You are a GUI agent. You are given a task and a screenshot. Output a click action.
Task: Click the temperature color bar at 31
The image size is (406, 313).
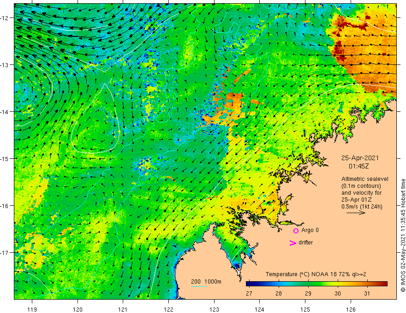tap(367, 284)
